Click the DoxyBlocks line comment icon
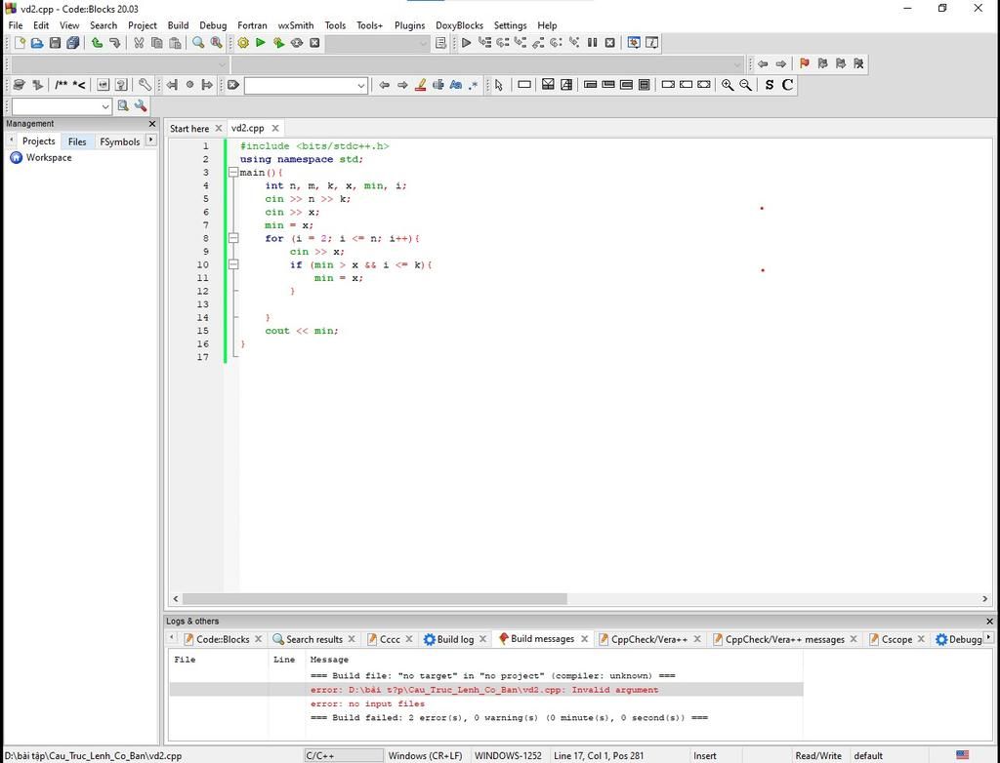1000x763 pixels. [x=79, y=85]
